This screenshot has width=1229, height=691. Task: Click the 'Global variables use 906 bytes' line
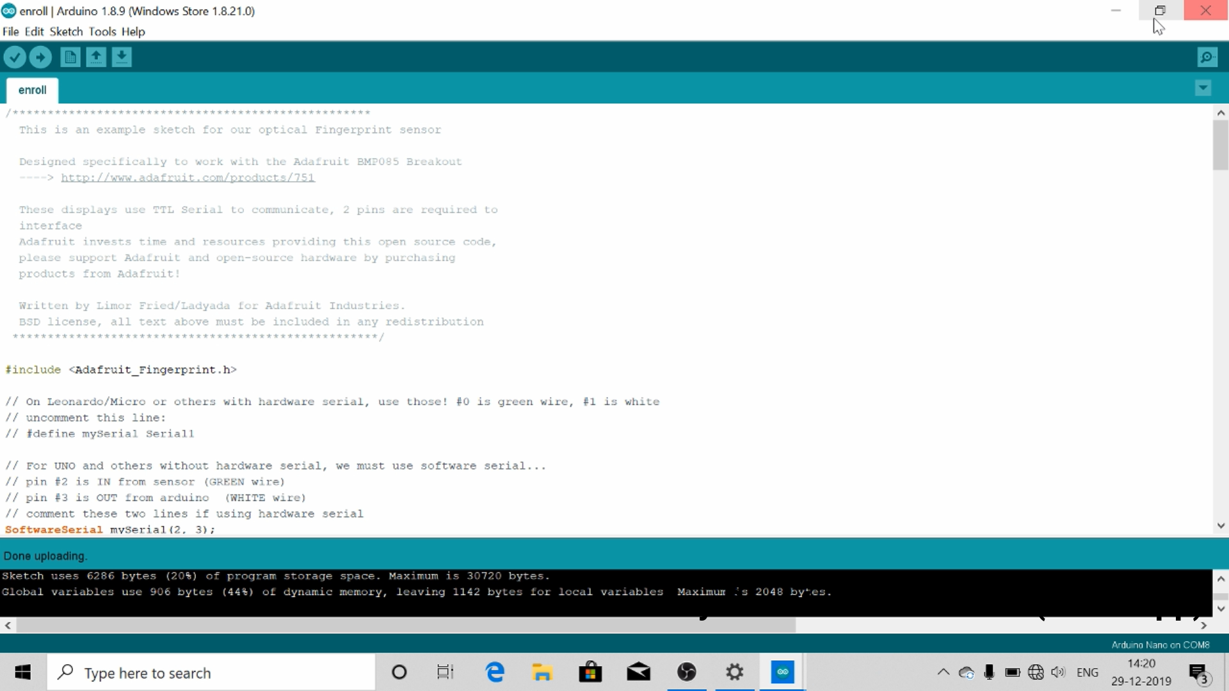pyautogui.click(x=416, y=592)
